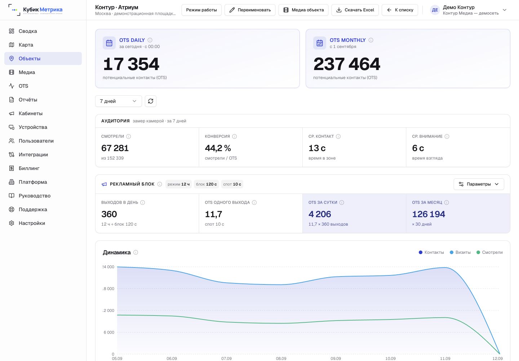The height and width of the screenshot is (361, 519).
Task: Click the OTS за месяц value 126 194
Action: pyautogui.click(x=429, y=214)
